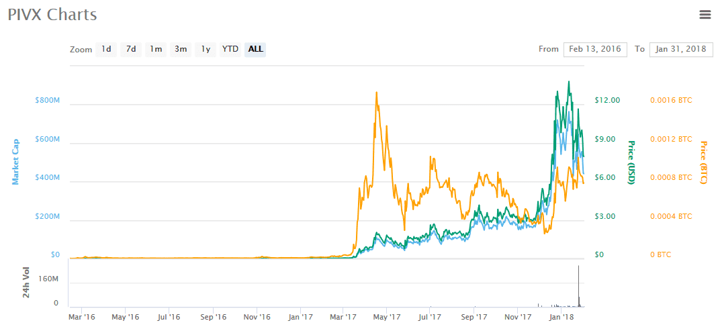Image resolution: width=720 pixels, height=331 pixels.
Task: Click the orange BTC price peak in April 2017
Action: 377,93
